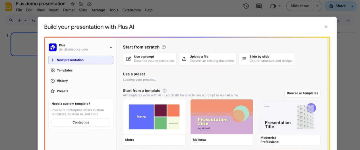Click the help icon beside Start from a template

click(x=164, y=91)
